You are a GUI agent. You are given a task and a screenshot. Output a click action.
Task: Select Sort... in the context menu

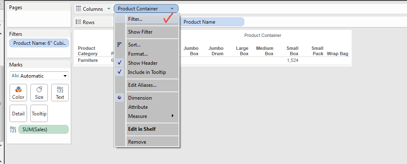click(x=146, y=45)
